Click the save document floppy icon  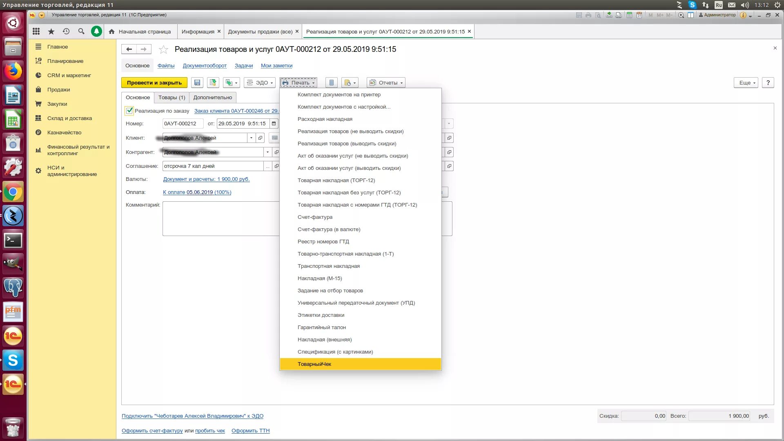pos(197,82)
